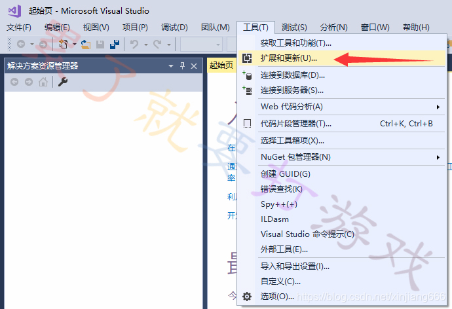This screenshot has height=309, width=452.
Task: Choose Visual Studio 命令提示(C) entry
Action: (342, 234)
